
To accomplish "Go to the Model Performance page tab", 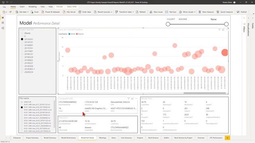I will (69, 138).
